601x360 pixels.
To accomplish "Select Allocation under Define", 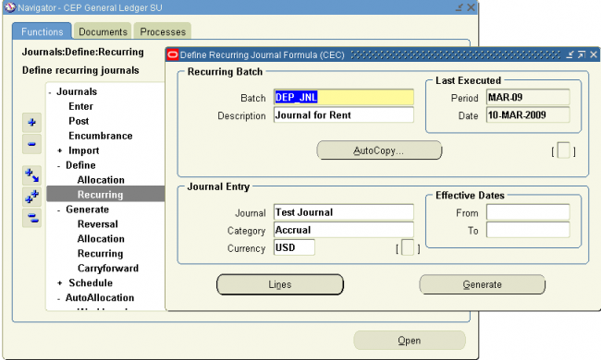I will pyautogui.click(x=101, y=180).
